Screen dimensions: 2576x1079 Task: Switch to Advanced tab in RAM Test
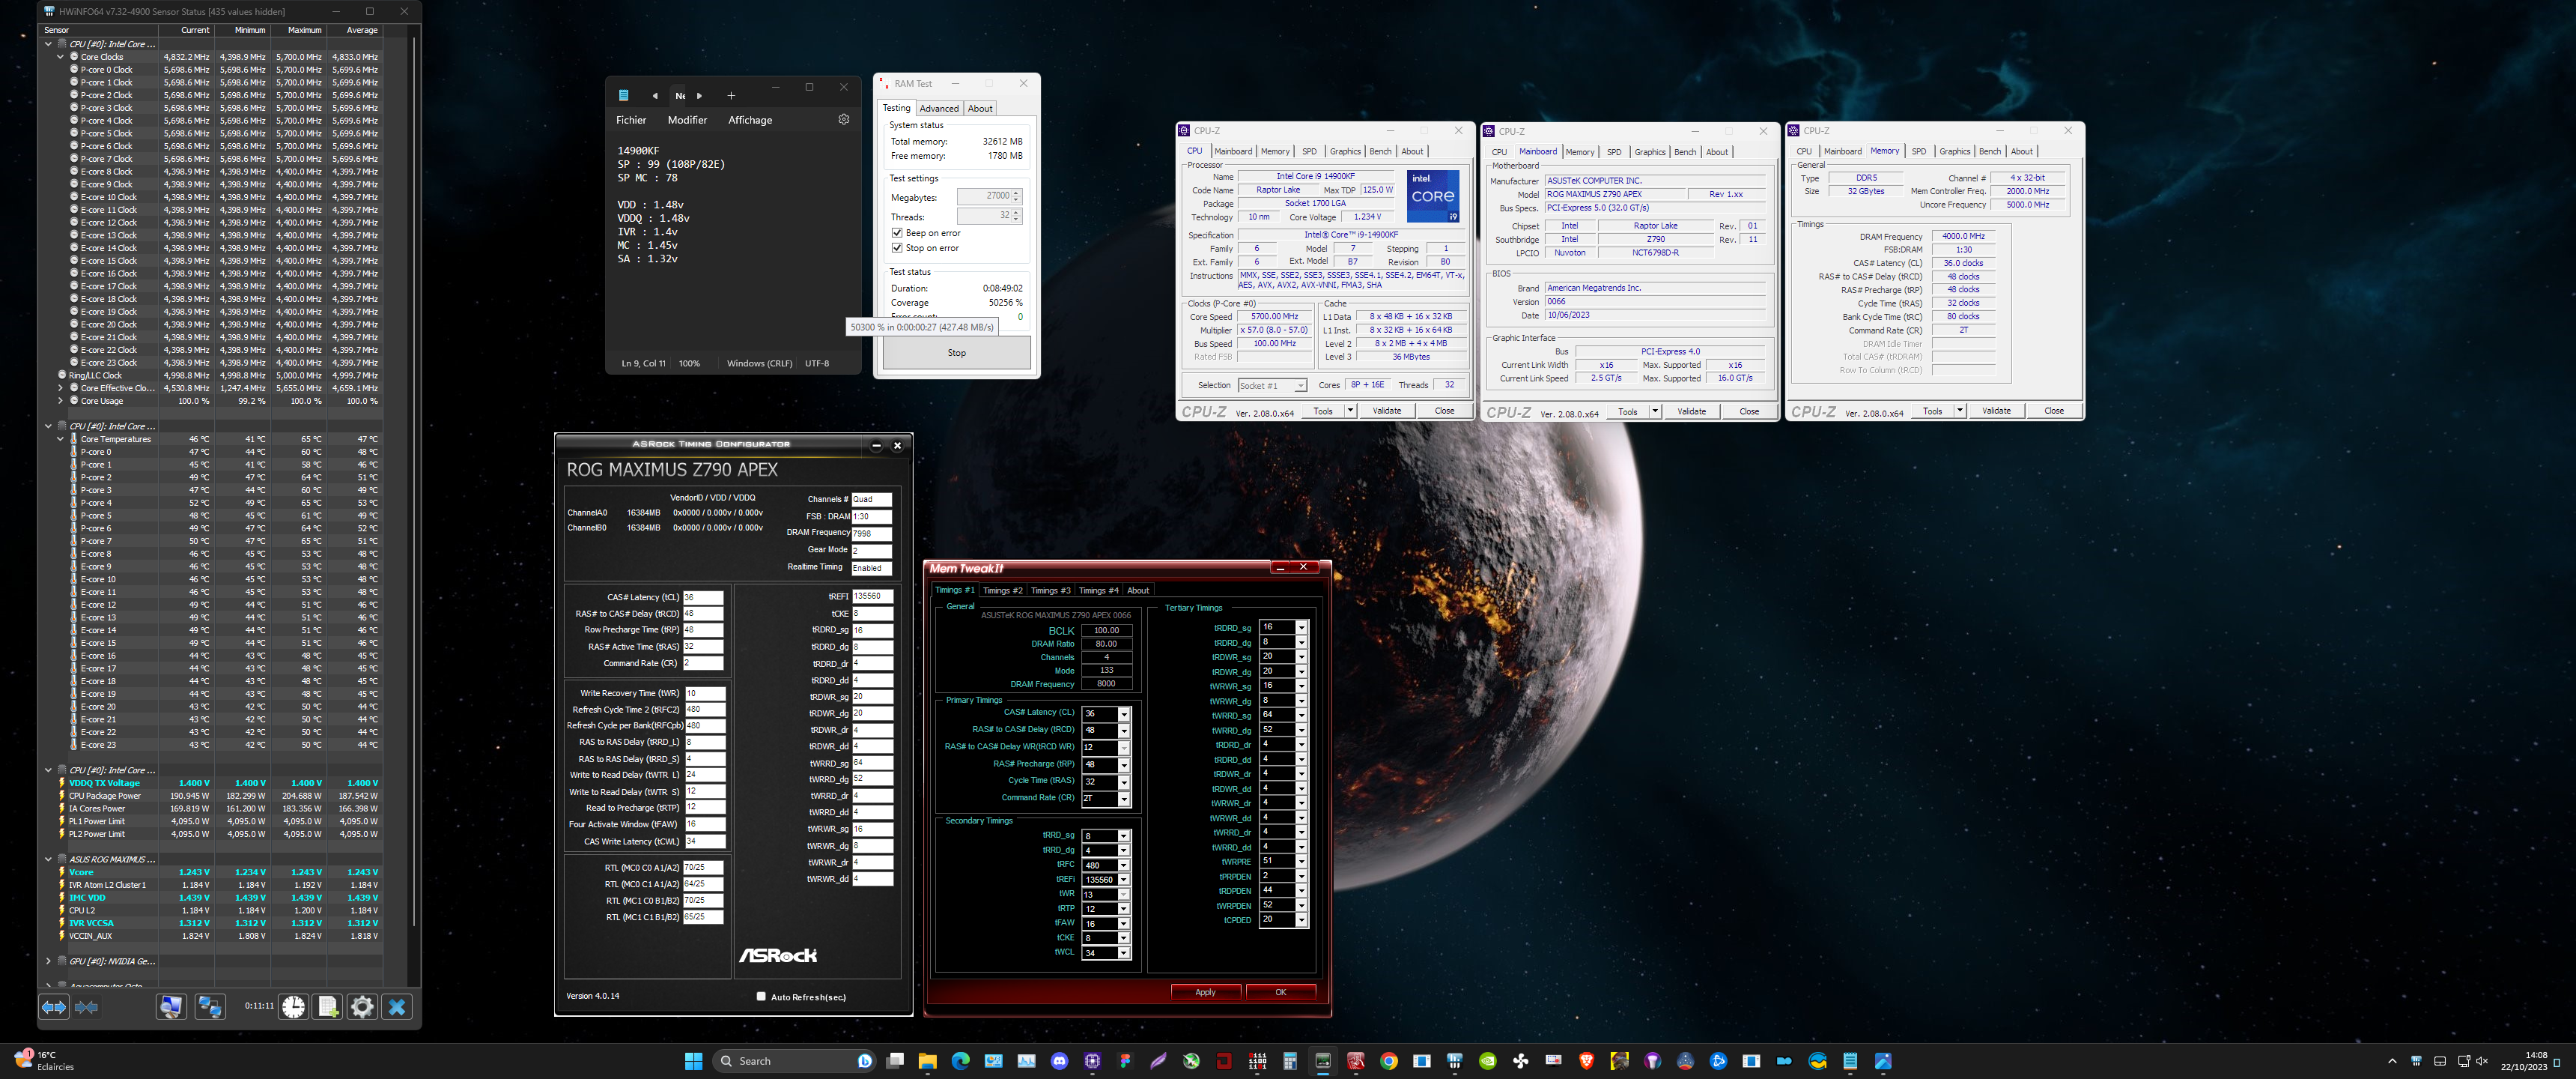[938, 108]
